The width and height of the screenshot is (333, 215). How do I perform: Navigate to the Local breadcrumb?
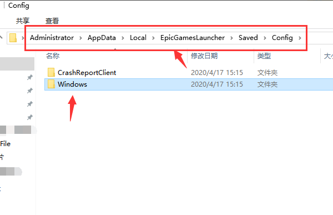(x=138, y=38)
